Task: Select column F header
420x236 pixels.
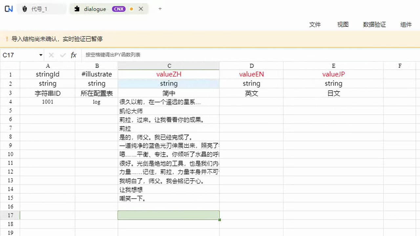Action: pyautogui.click(x=400, y=66)
